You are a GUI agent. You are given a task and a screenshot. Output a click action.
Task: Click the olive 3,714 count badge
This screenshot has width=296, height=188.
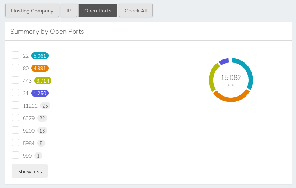43,81
